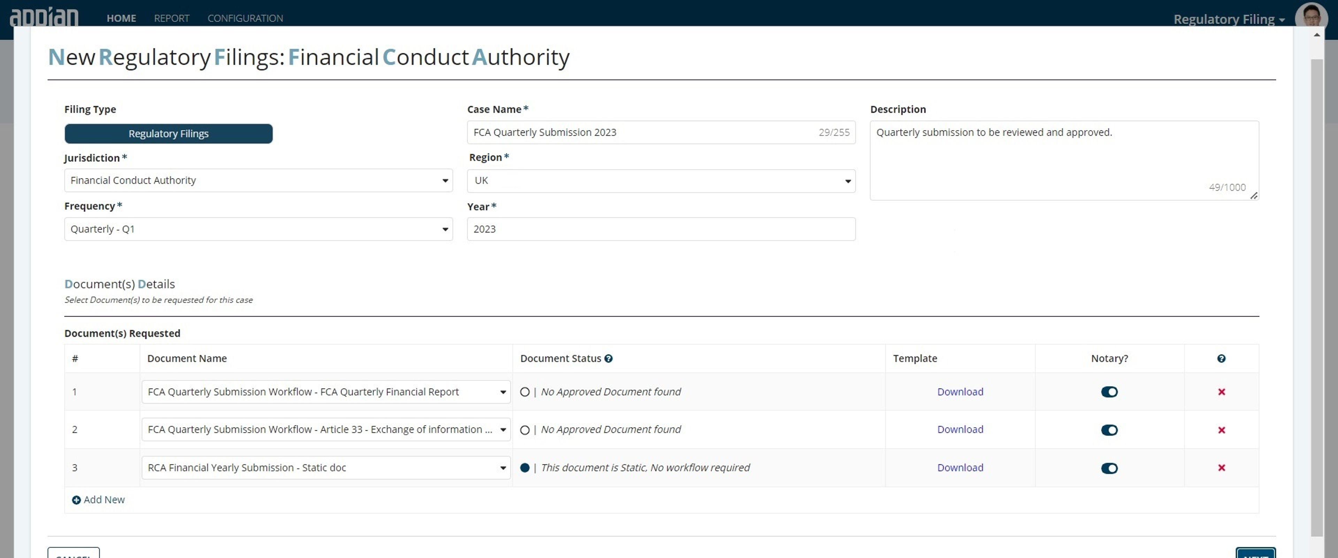Open the REPORT tab
The height and width of the screenshot is (558, 1338).
172,18
